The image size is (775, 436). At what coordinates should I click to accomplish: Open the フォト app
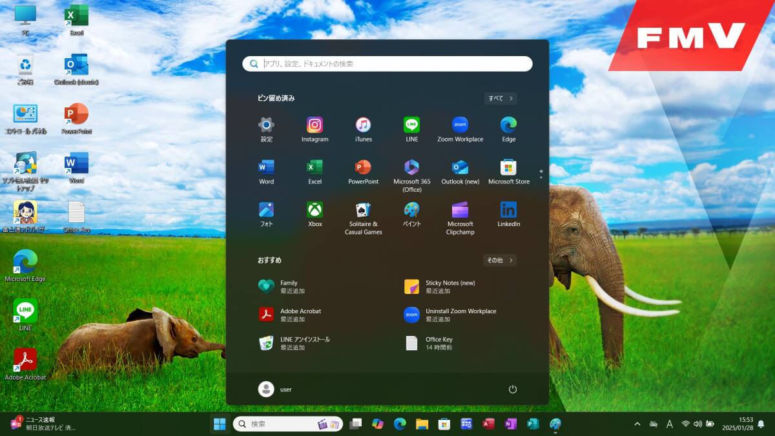tap(266, 214)
